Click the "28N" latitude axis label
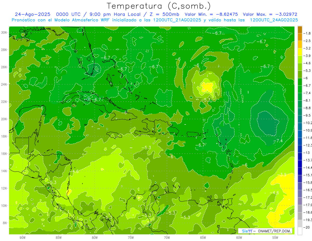Screen dimensions: 312x241 tap(4, 50)
